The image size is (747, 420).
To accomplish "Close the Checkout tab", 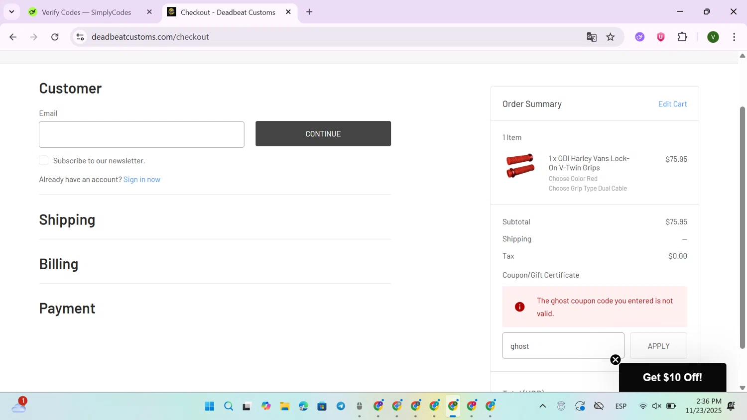I will [288, 12].
